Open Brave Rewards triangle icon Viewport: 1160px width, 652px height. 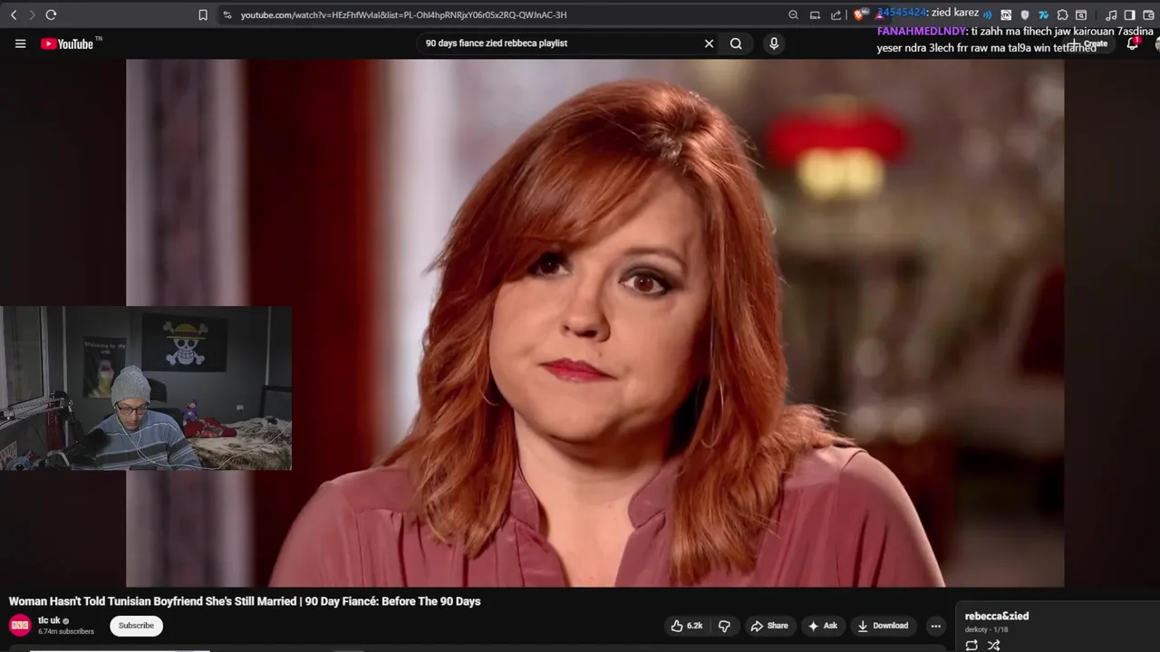879,16
